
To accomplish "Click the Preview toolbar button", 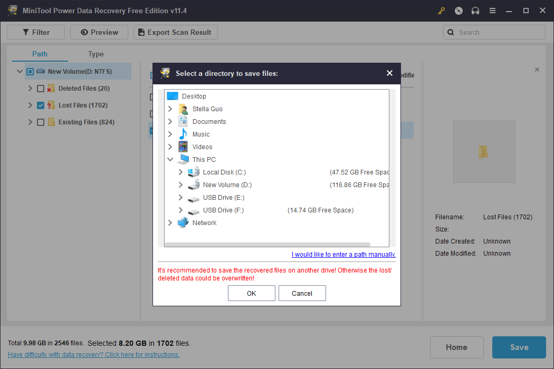I will 99,32.
